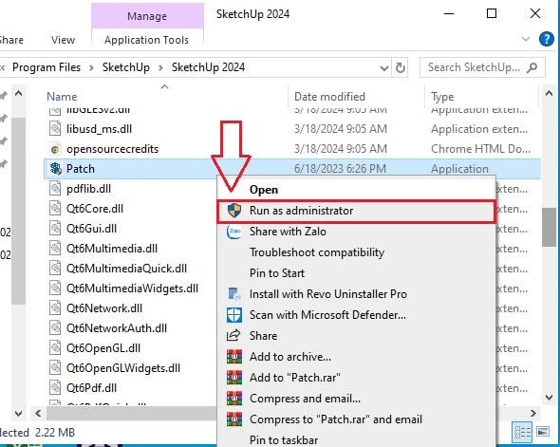The width and height of the screenshot is (560, 447).
Task: Click inside the Search SketchUp field
Action: click(474, 67)
